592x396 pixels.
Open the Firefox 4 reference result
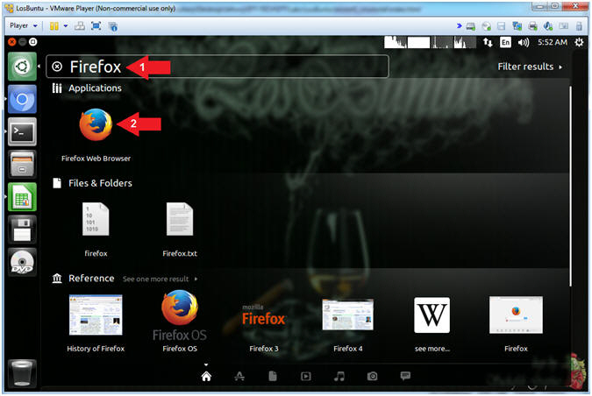pyautogui.click(x=347, y=325)
